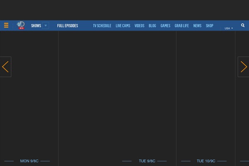Select the TUE 9/8C show panel label
The height and width of the screenshot is (166, 249).
click(x=147, y=161)
